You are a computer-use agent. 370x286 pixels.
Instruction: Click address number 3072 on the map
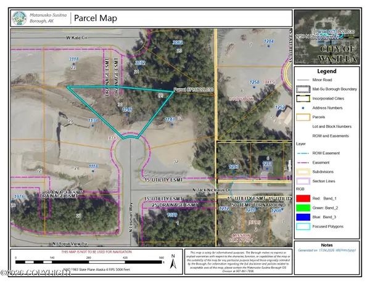[x=140, y=63]
